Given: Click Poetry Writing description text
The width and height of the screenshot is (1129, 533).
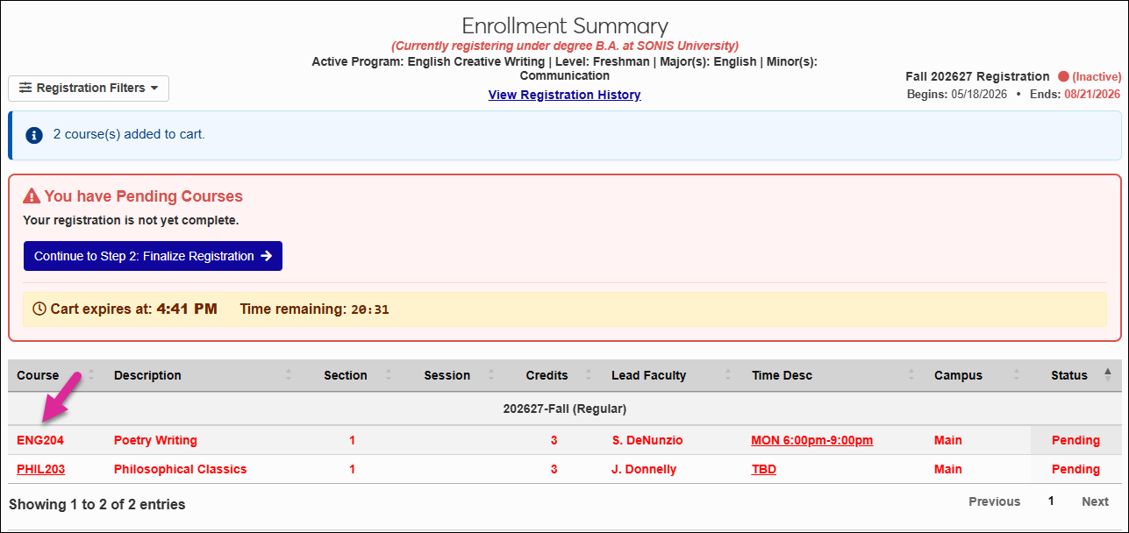Looking at the screenshot, I should coord(155,440).
